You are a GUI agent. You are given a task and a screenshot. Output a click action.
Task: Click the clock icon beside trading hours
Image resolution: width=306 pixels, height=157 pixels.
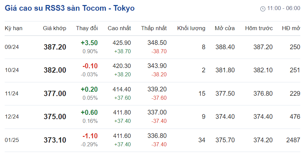(x=263, y=9)
